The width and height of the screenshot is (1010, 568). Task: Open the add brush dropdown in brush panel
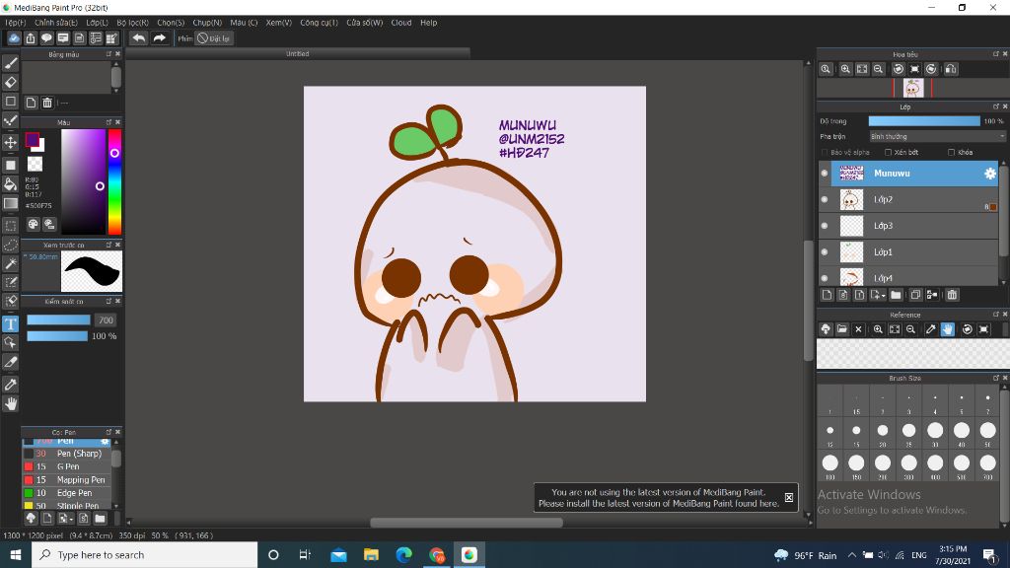pos(65,518)
